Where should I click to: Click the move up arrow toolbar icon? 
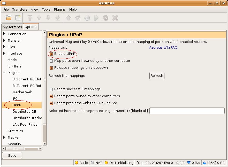pyautogui.click(x=39, y=18)
